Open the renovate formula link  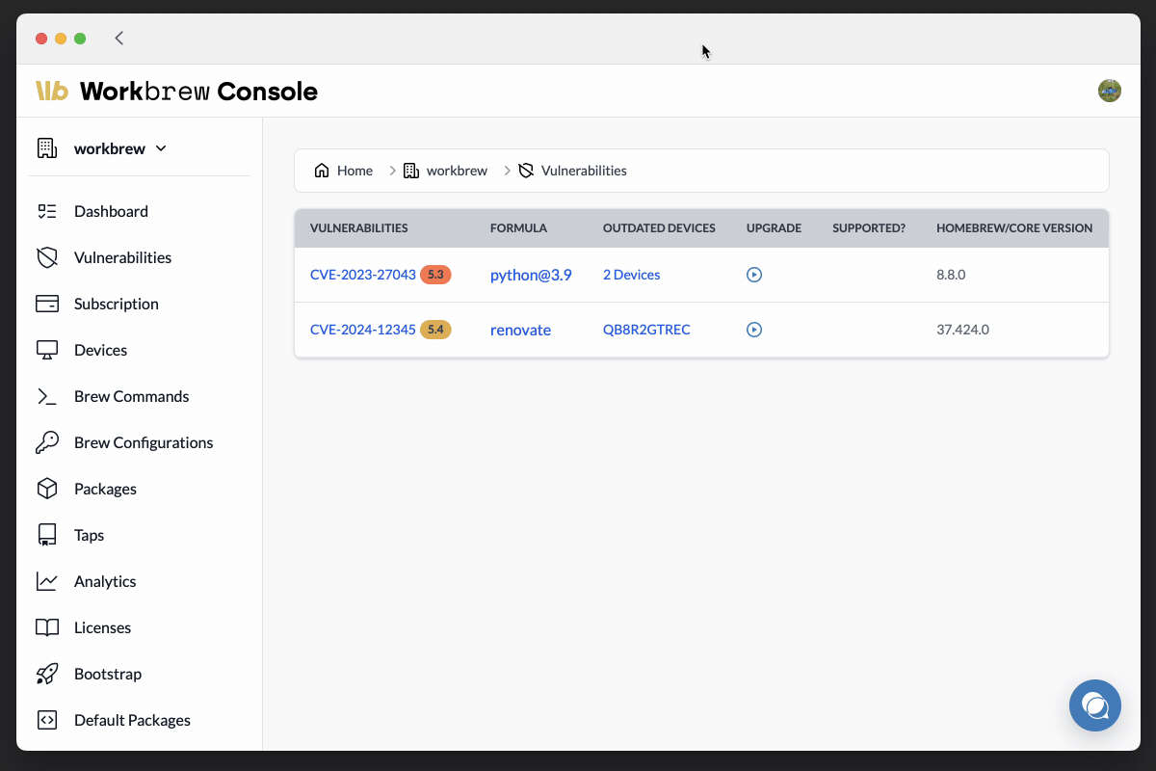click(520, 330)
